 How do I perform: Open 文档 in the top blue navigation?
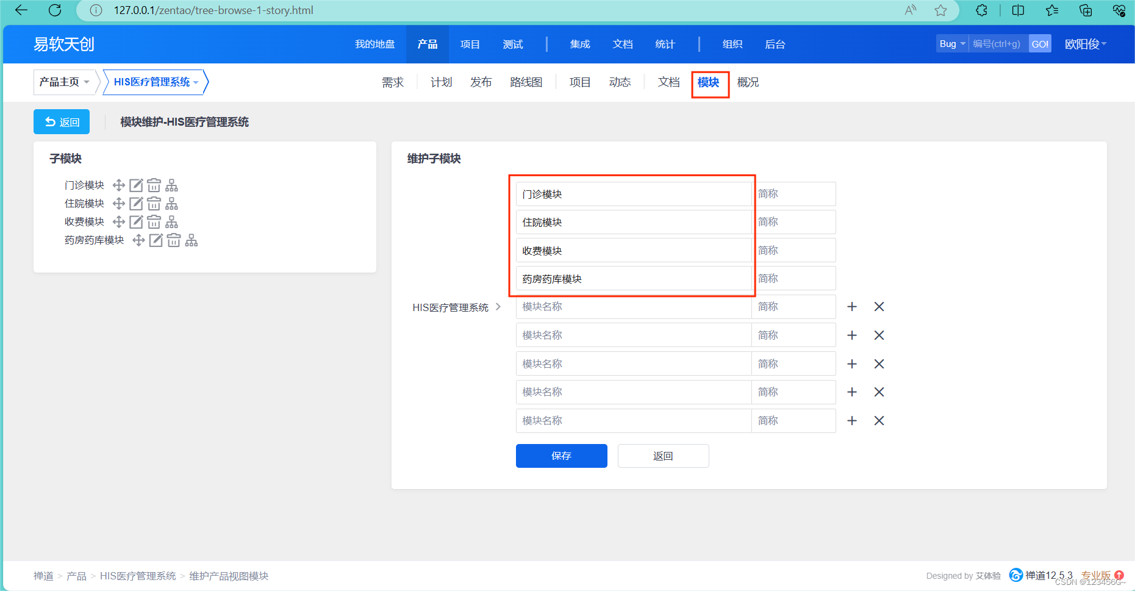[x=623, y=44]
